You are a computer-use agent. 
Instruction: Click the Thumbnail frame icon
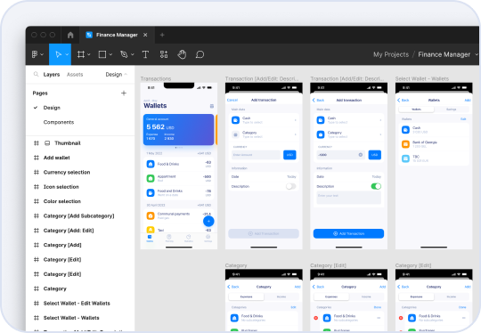[47, 142]
